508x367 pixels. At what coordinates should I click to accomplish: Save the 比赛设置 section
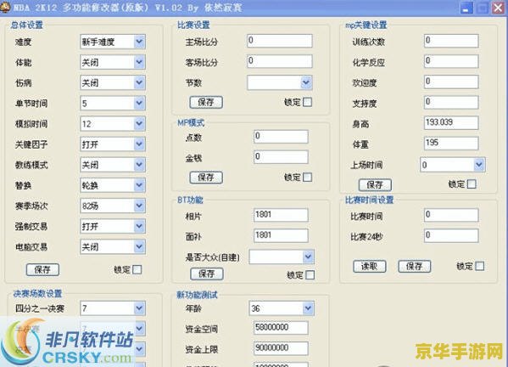[206, 102]
